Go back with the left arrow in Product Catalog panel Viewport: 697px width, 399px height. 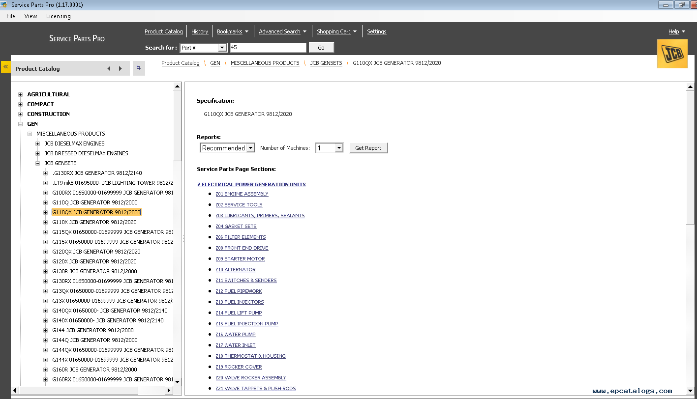[109, 69]
